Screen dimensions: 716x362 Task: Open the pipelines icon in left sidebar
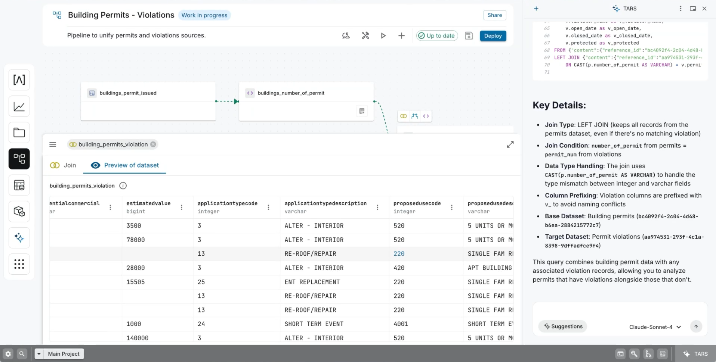point(19,159)
